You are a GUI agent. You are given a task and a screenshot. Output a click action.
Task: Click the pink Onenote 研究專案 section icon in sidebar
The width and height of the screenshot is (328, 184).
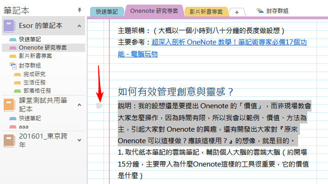[x=13, y=48]
